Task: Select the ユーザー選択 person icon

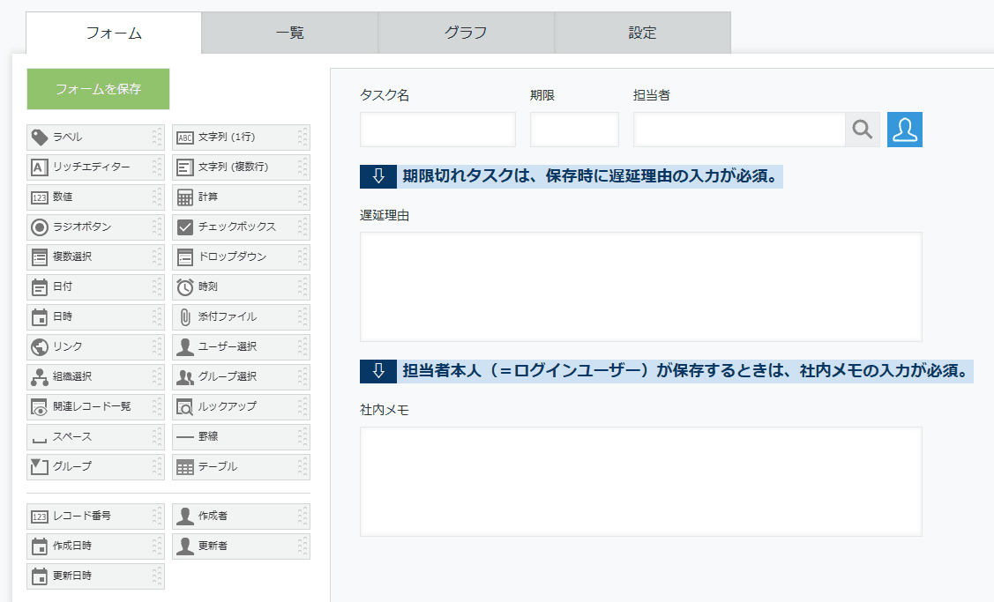Action: [x=184, y=346]
